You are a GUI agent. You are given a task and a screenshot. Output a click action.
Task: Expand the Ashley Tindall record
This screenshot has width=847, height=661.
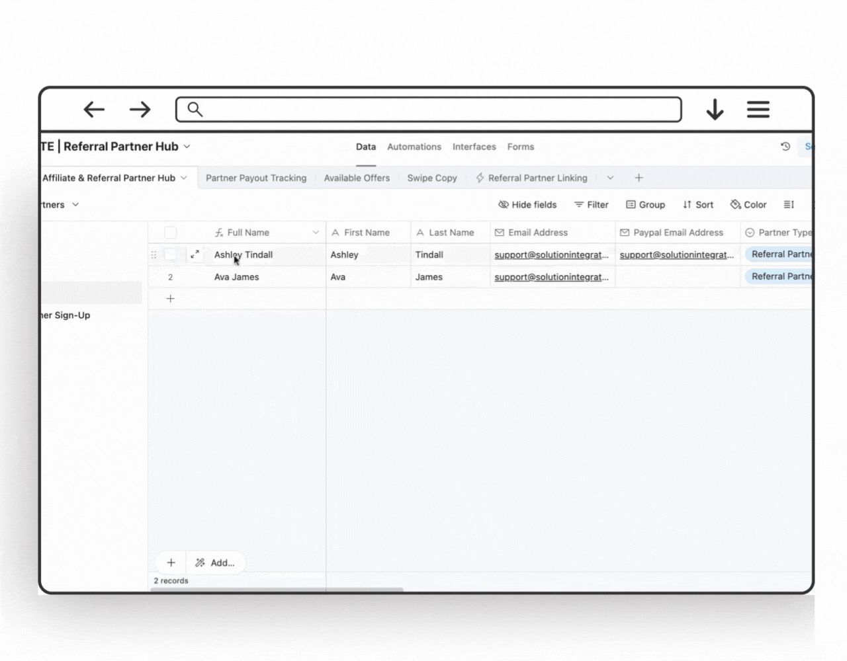(x=195, y=254)
